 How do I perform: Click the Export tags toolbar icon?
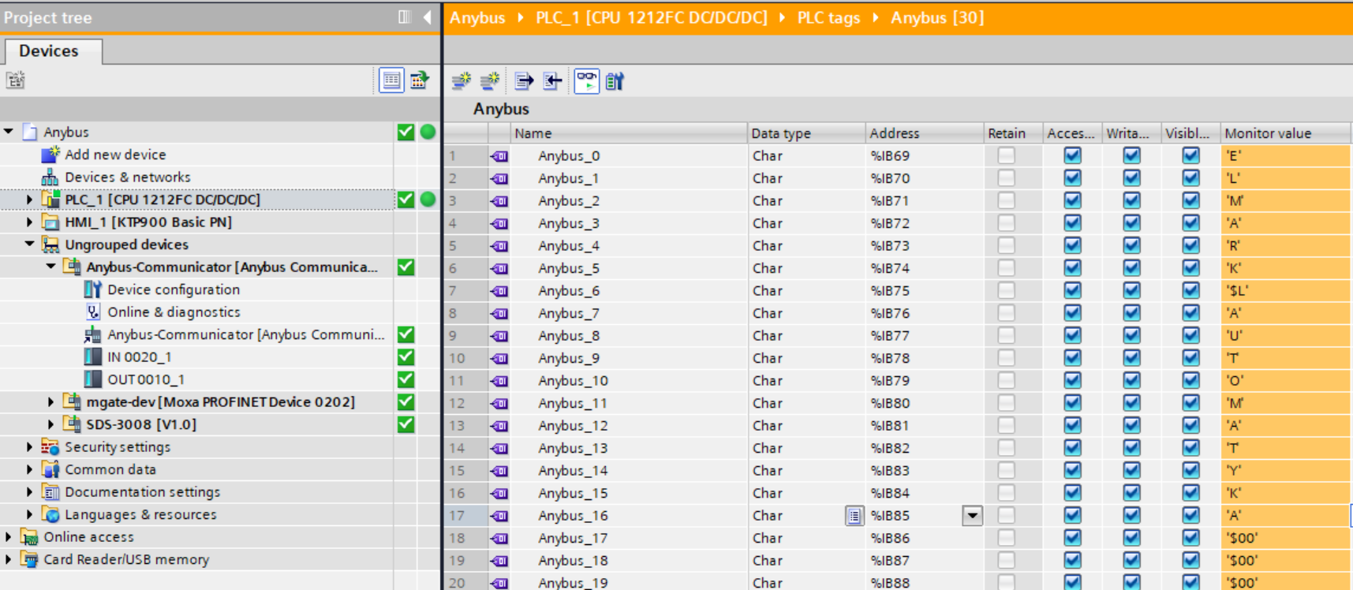click(x=523, y=80)
